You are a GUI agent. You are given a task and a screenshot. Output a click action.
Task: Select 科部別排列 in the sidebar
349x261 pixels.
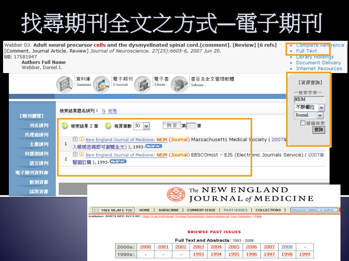click(x=36, y=154)
